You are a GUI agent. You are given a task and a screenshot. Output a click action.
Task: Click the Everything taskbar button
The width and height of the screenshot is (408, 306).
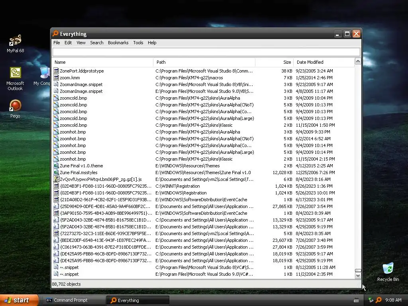(x=137, y=300)
